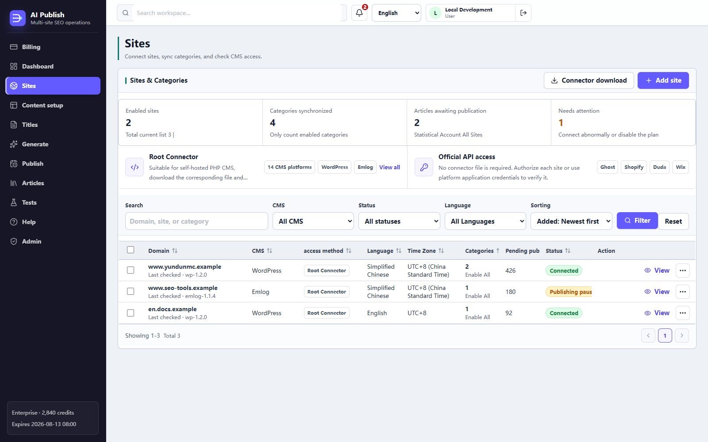
Task: Go to next page arrow
Action: 682,335
